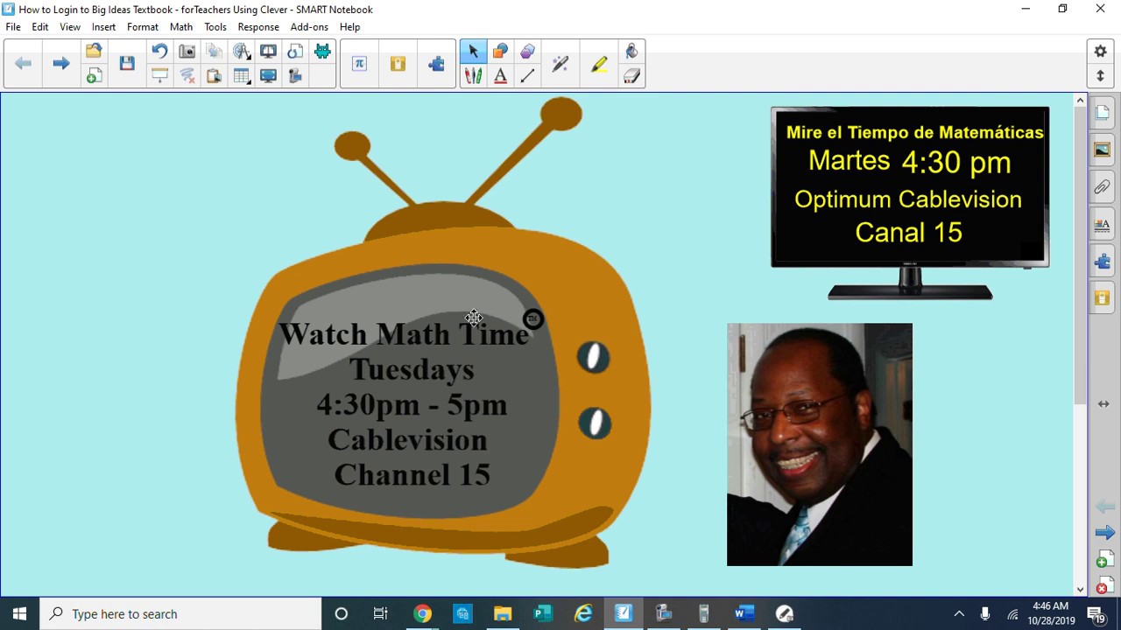Open the Attachments paperclip tab
1121x630 pixels.
pyautogui.click(x=1103, y=187)
